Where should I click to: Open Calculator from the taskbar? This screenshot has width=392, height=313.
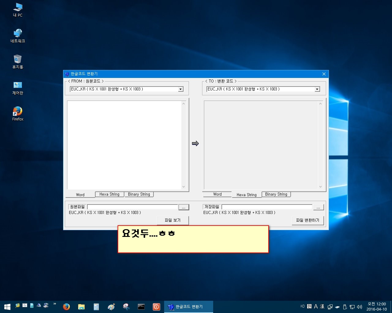point(96,307)
